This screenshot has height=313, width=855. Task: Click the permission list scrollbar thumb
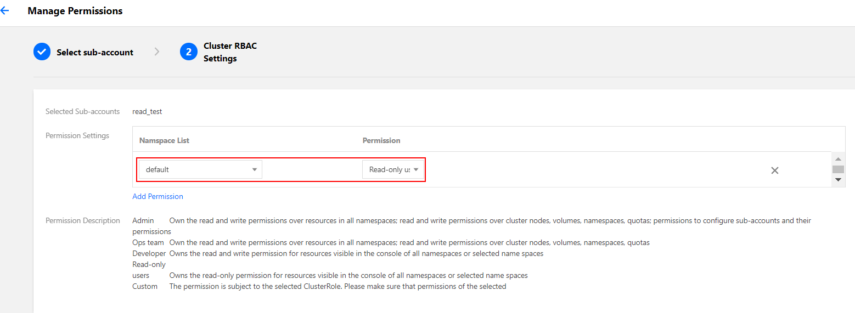tap(838, 169)
